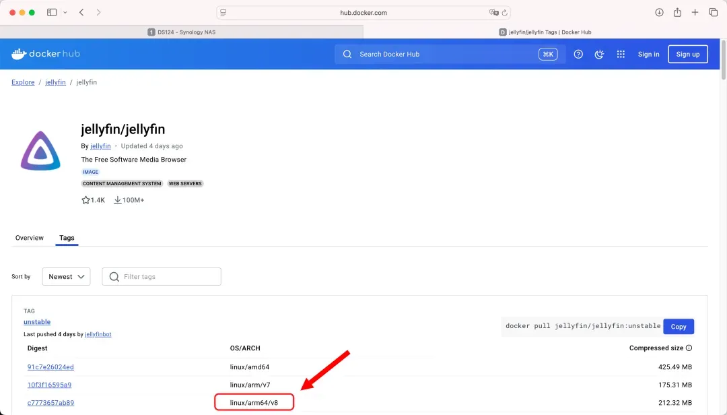The width and height of the screenshot is (727, 415).
Task: Open the Share menu
Action: tap(677, 13)
